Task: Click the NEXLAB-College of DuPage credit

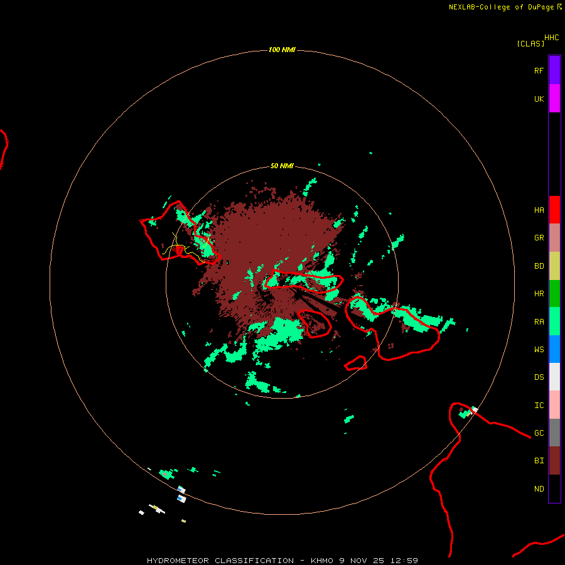Action: point(501,7)
